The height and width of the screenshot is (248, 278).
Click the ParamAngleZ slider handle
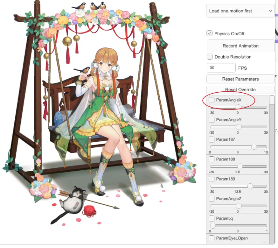(x=239, y=206)
